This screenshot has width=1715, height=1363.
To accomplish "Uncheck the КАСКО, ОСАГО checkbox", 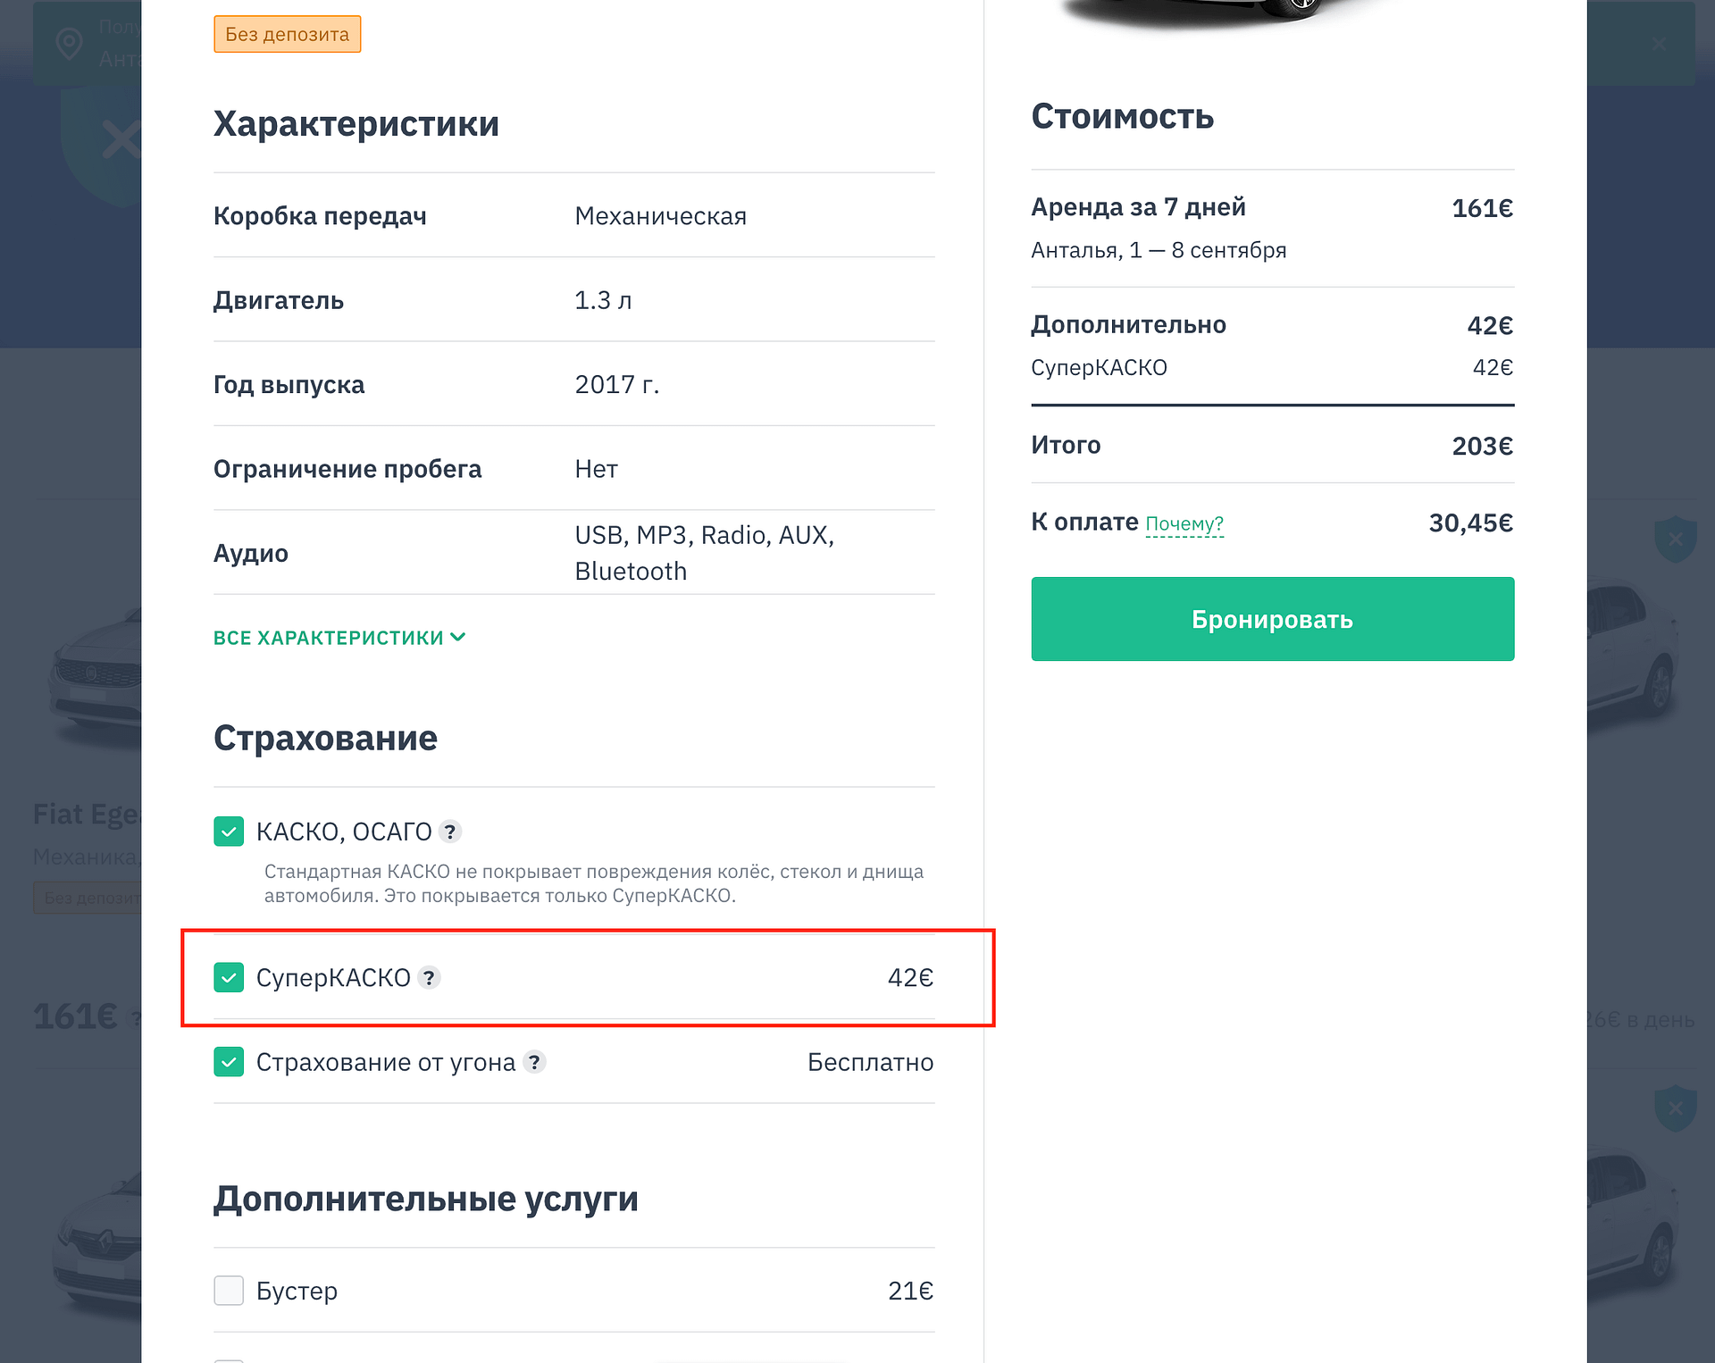I will [x=229, y=832].
